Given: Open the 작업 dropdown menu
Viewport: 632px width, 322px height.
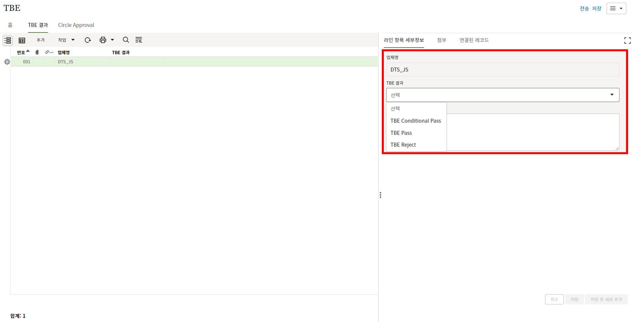Looking at the screenshot, I should [66, 40].
